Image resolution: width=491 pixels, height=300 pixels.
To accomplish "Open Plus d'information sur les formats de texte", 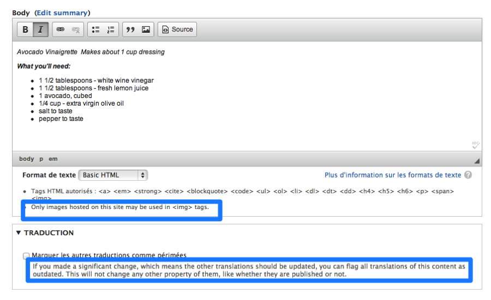I will point(392,175).
